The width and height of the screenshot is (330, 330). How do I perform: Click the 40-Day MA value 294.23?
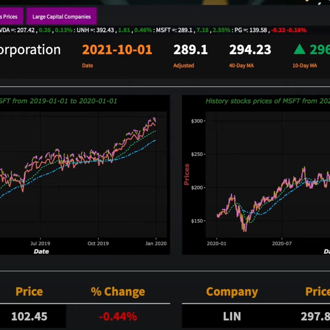click(250, 49)
